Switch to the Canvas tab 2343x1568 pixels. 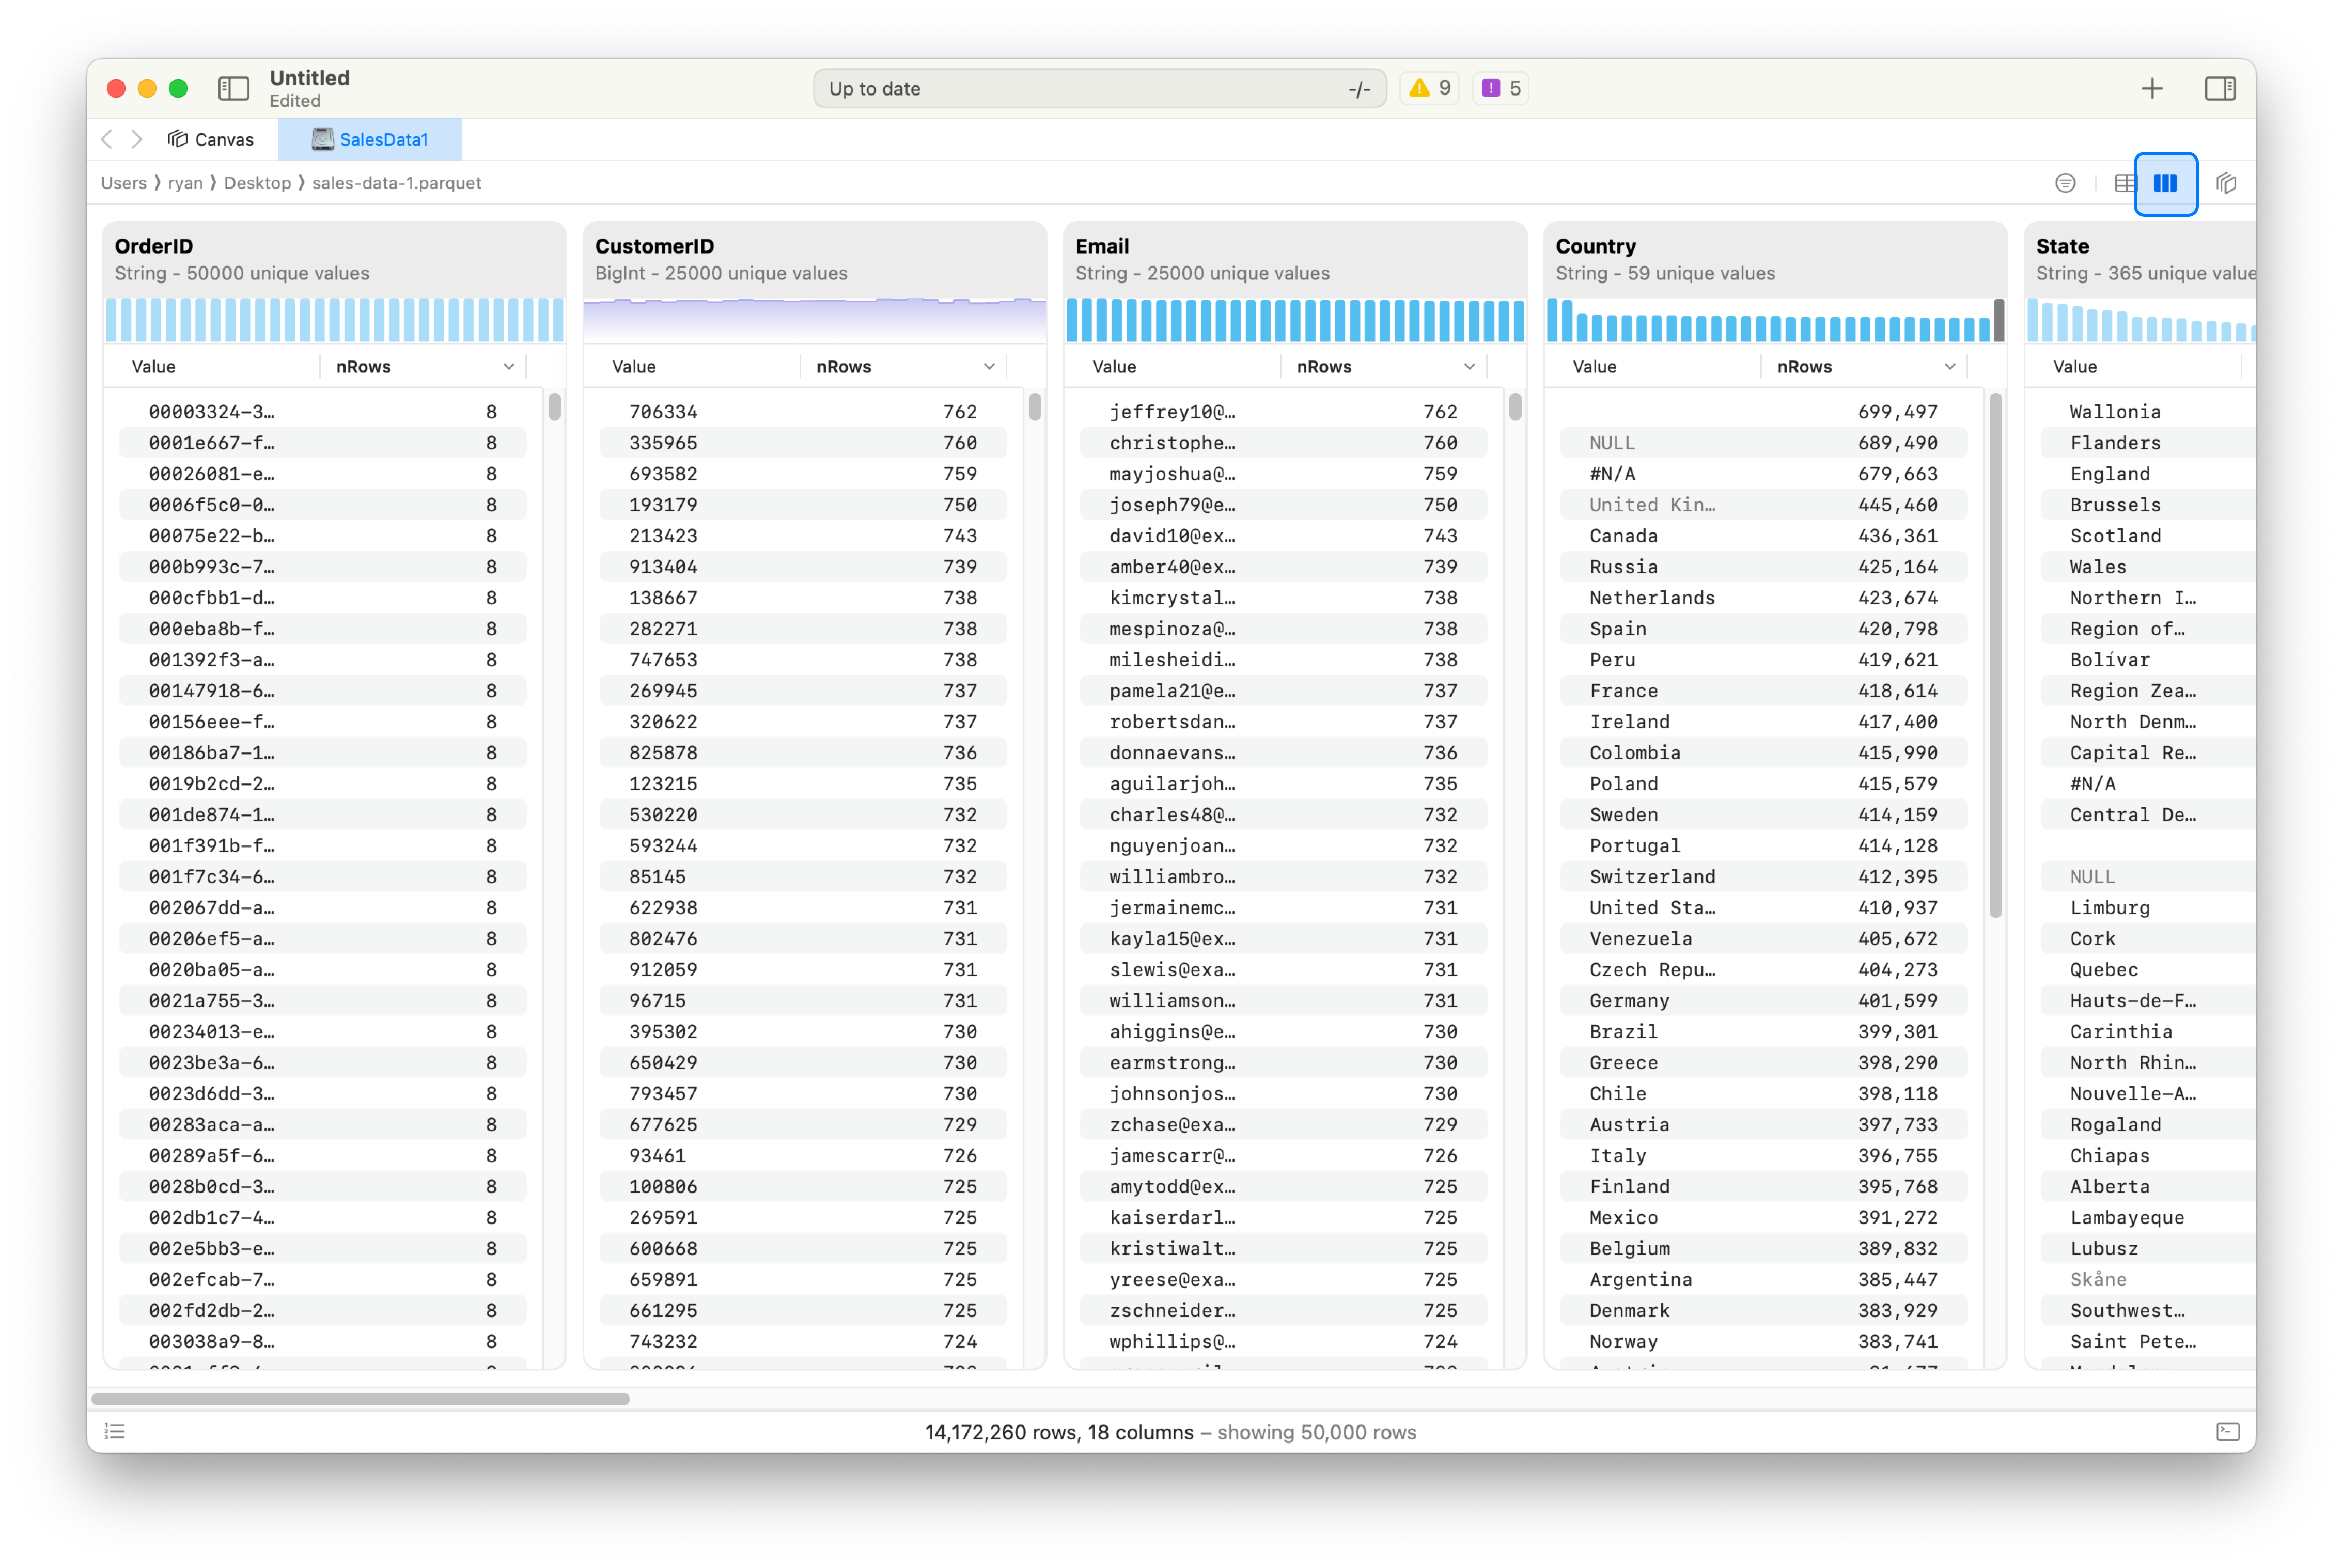pyautogui.click(x=210, y=139)
